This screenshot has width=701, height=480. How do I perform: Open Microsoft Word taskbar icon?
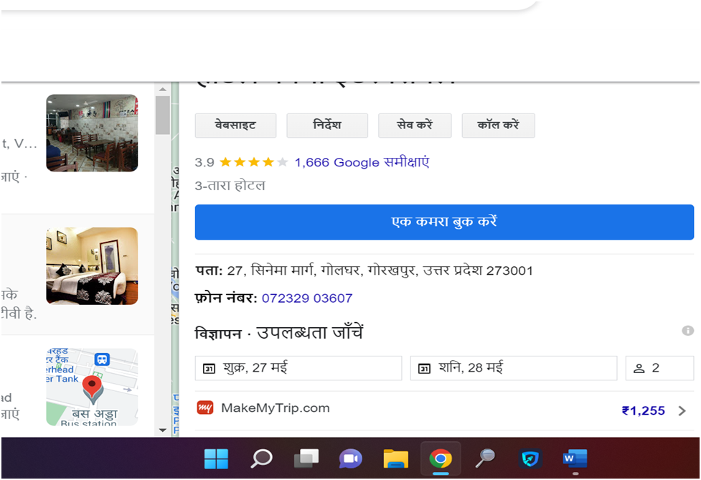[575, 459]
